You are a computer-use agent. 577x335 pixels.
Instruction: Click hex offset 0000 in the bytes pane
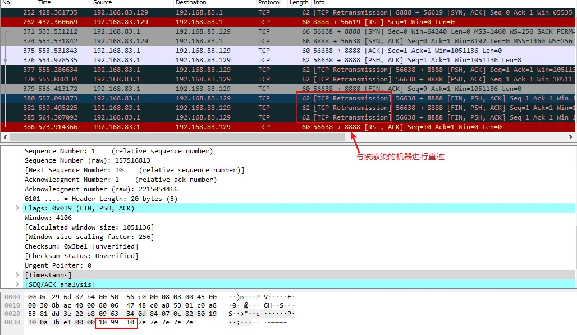(12, 297)
